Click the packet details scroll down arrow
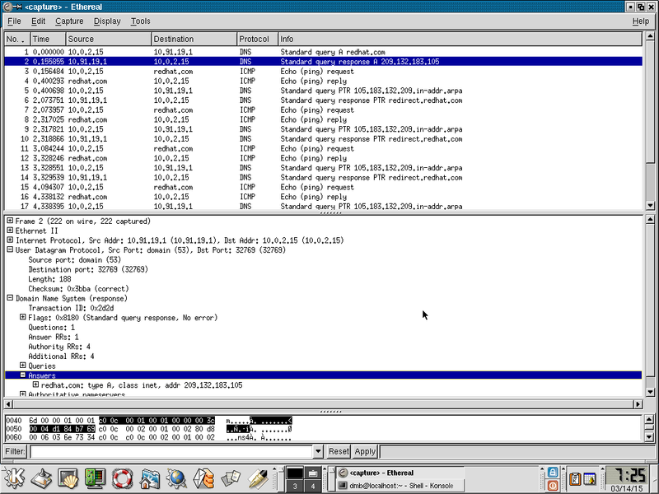Viewport: 659px width, 494px height. coord(650,393)
